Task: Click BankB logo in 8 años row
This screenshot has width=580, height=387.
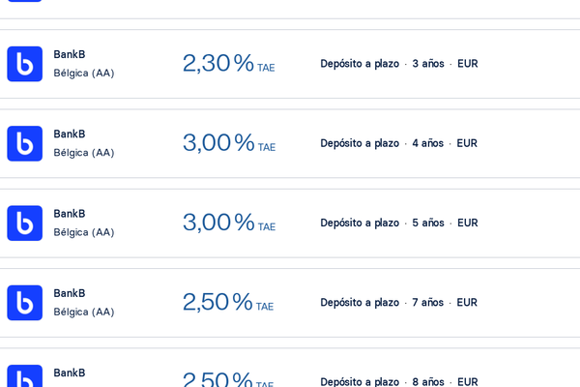Action: [25, 376]
